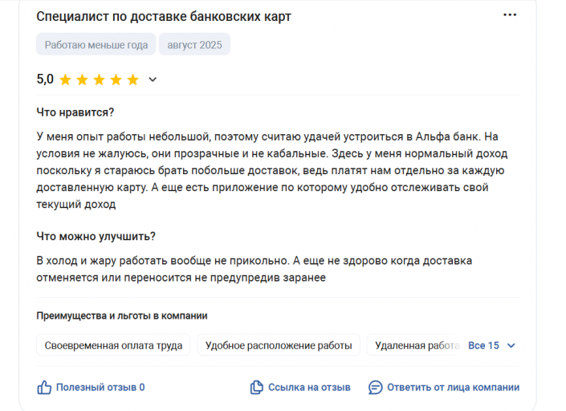Expand all 15 benefits chevron
566x411 pixels.
click(x=511, y=346)
